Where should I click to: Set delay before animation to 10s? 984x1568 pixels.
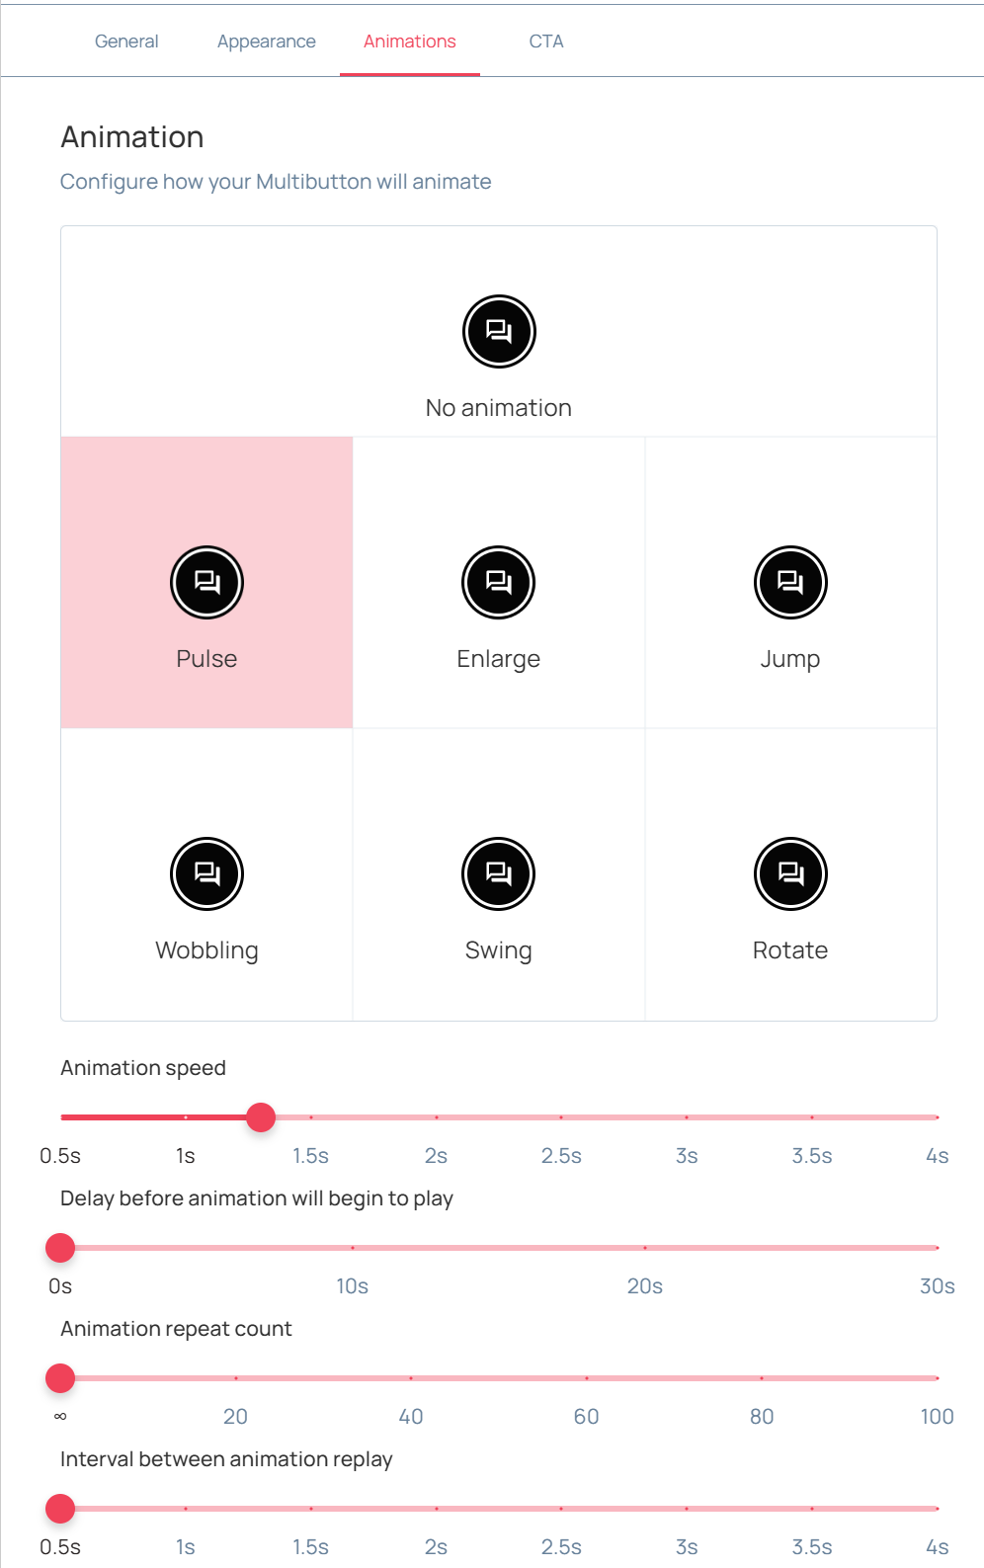pos(353,1248)
